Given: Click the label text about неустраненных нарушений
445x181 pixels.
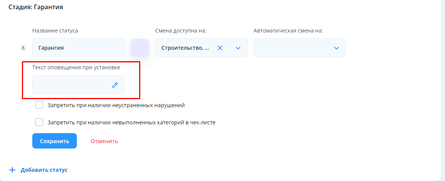Looking at the screenshot, I should tap(119, 105).
